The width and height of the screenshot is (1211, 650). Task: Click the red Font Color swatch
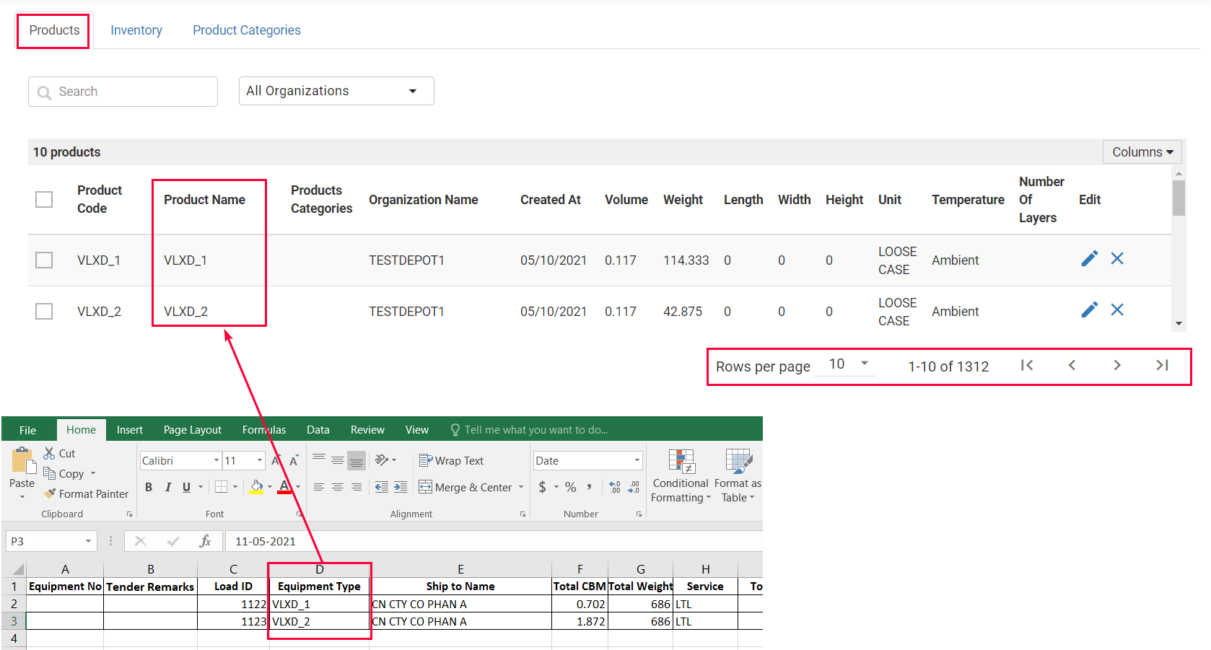point(284,487)
